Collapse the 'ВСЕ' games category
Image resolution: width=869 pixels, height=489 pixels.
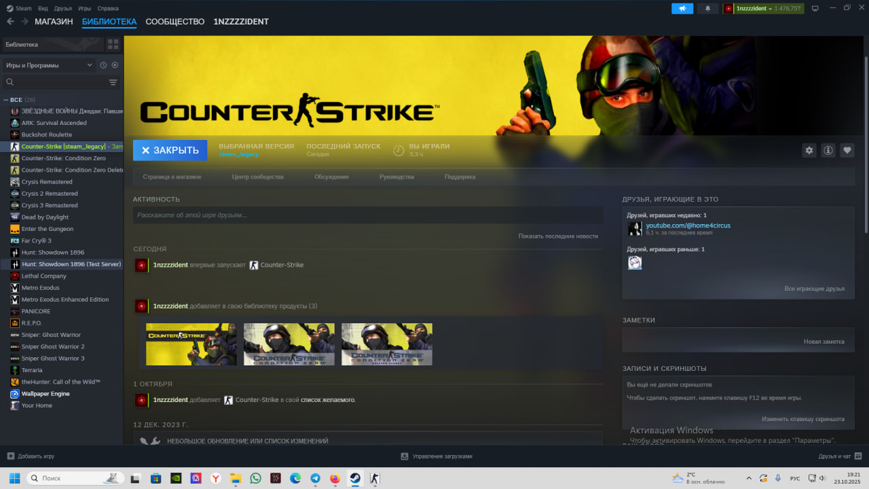point(6,100)
